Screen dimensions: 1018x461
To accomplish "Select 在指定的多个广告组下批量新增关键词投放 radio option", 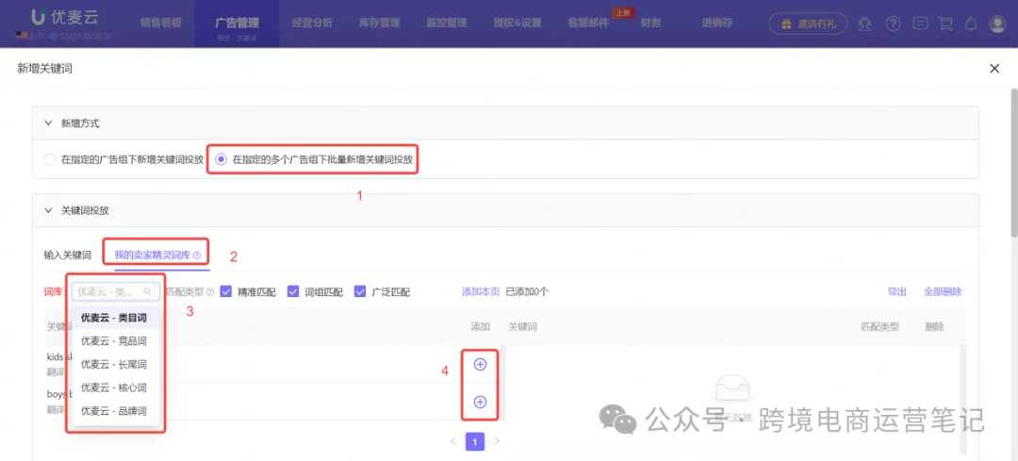I will coord(221,159).
